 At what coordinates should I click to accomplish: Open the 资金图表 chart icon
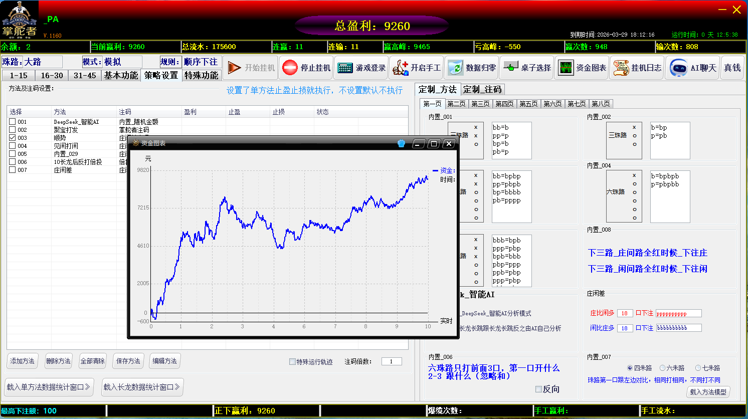(x=566, y=68)
